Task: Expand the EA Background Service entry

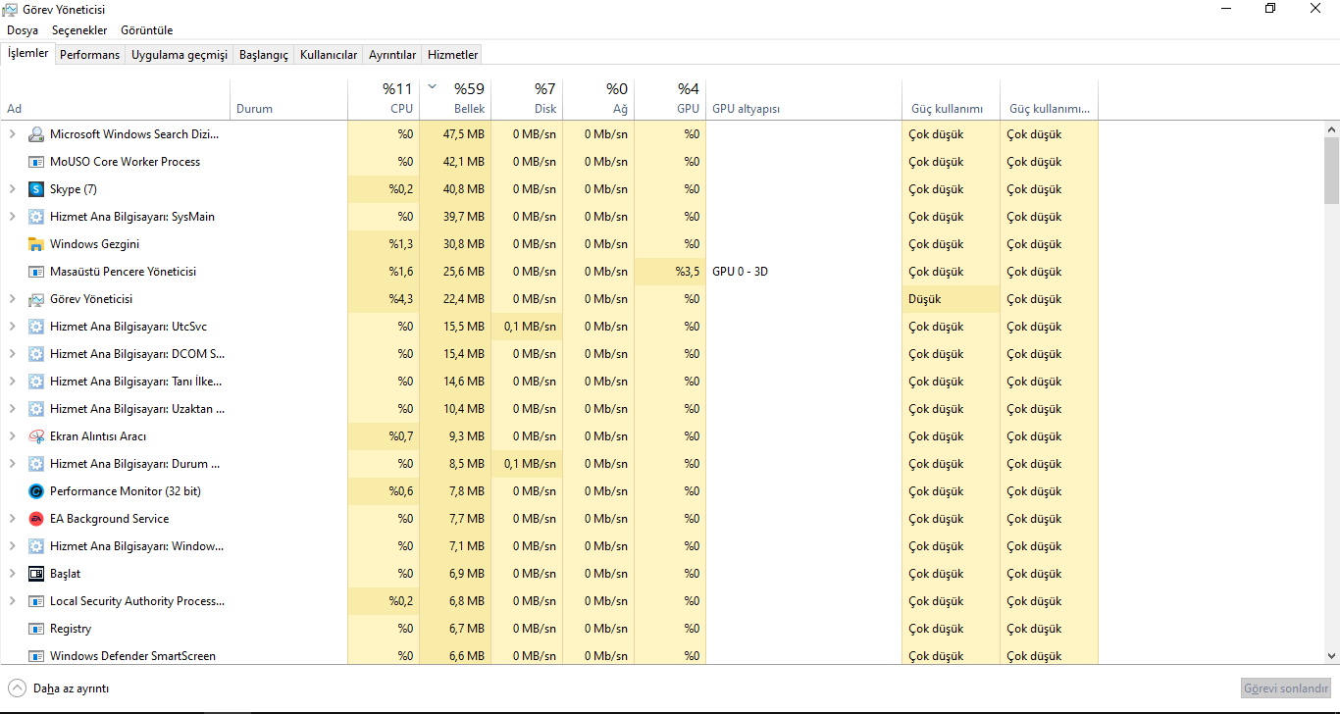Action: [12, 519]
